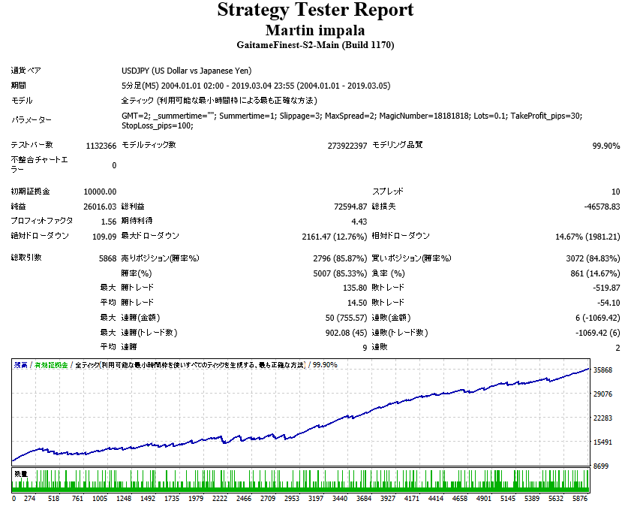Screen dimensions: 631x507
Task: Select modeling quality value 99.90%
Action: tap(606, 146)
